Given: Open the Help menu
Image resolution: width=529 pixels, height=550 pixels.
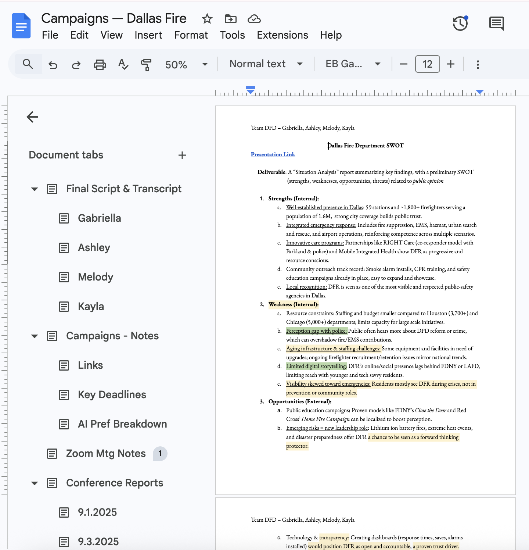Looking at the screenshot, I should point(331,35).
